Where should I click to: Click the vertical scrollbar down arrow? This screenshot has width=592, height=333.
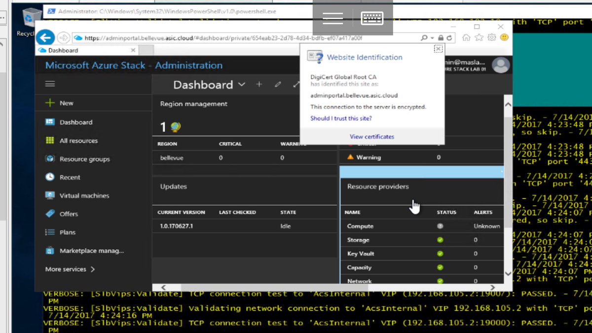click(508, 273)
